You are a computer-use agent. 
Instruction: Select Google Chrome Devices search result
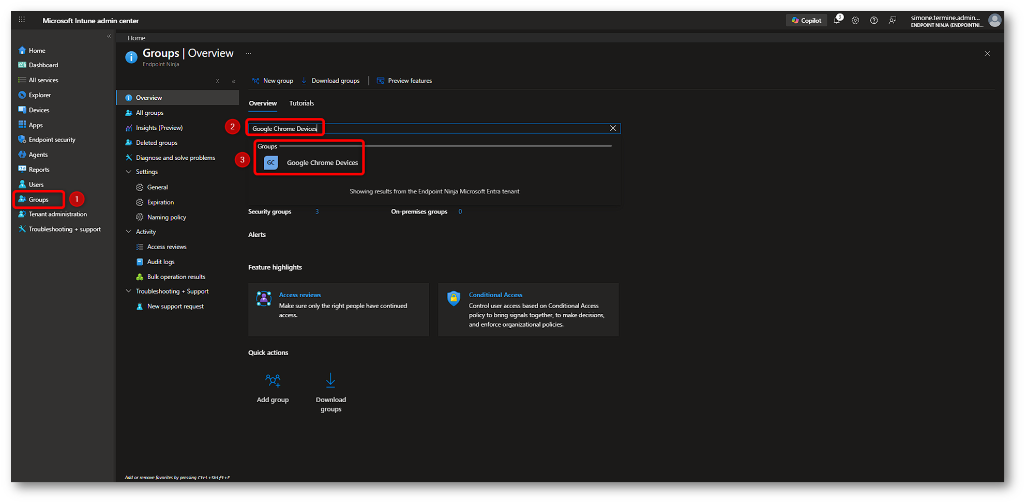[322, 163]
